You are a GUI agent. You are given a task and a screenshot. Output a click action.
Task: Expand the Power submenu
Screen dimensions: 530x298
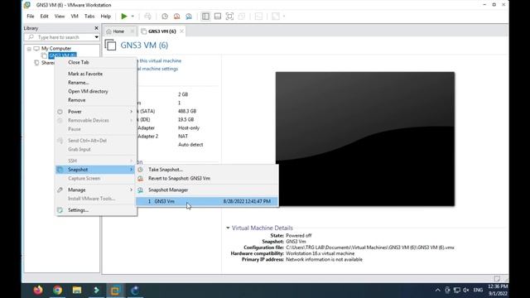[96, 112]
